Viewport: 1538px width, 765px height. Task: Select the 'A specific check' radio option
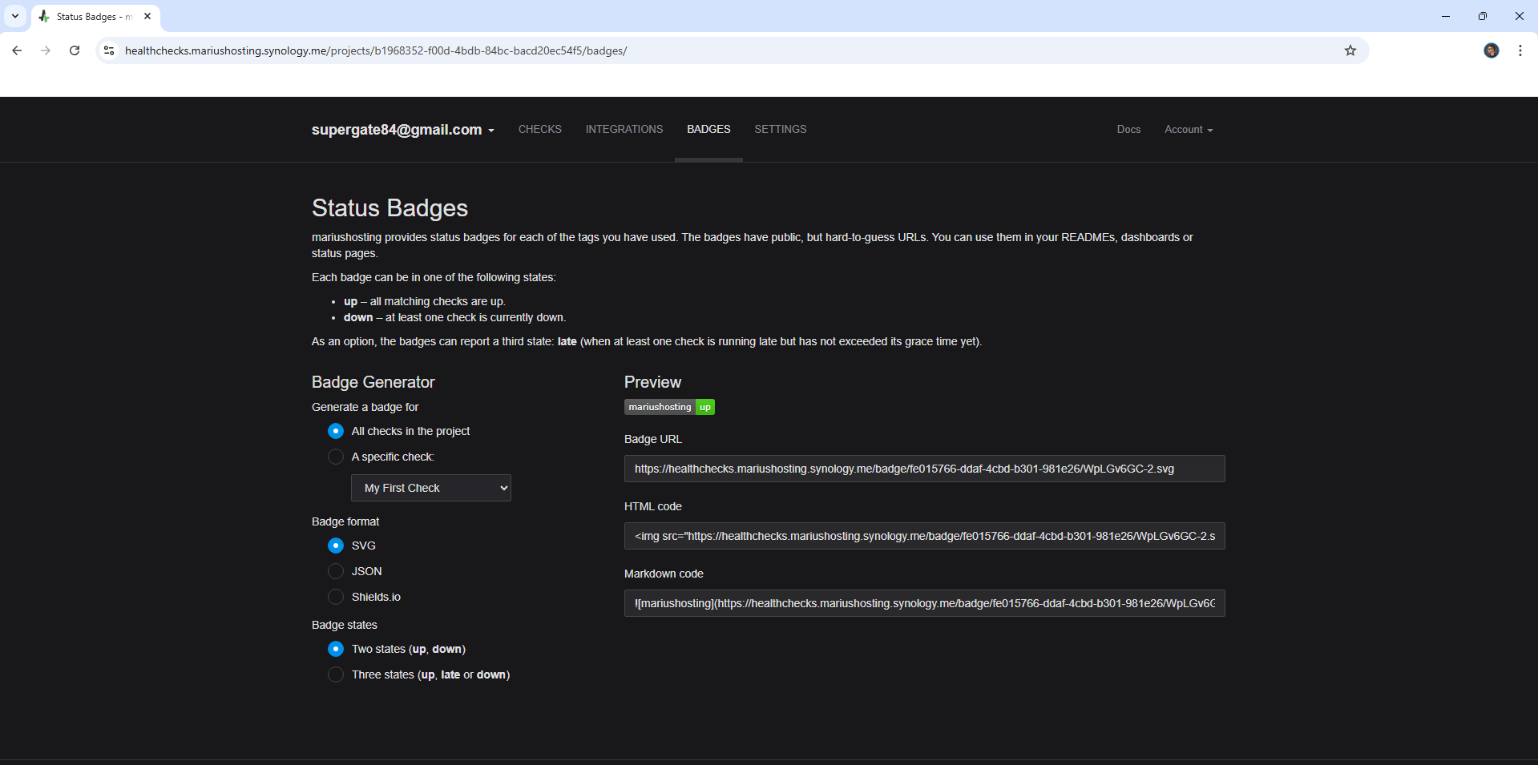336,457
